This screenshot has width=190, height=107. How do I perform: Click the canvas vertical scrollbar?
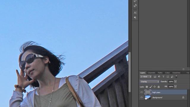(x=130, y=72)
